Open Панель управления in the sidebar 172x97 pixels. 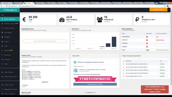(10, 19)
